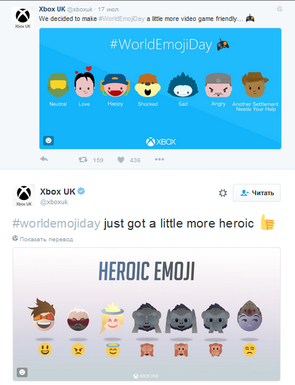Viewport: 295px width, 385px height.
Task: Click the 17 июл. timestamp
Action: [109, 10]
